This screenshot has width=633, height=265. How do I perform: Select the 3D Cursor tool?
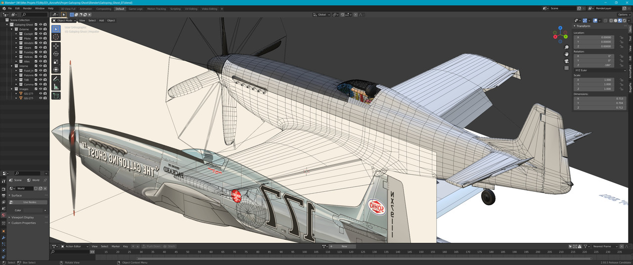pyautogui.click(x=56, y=37)
